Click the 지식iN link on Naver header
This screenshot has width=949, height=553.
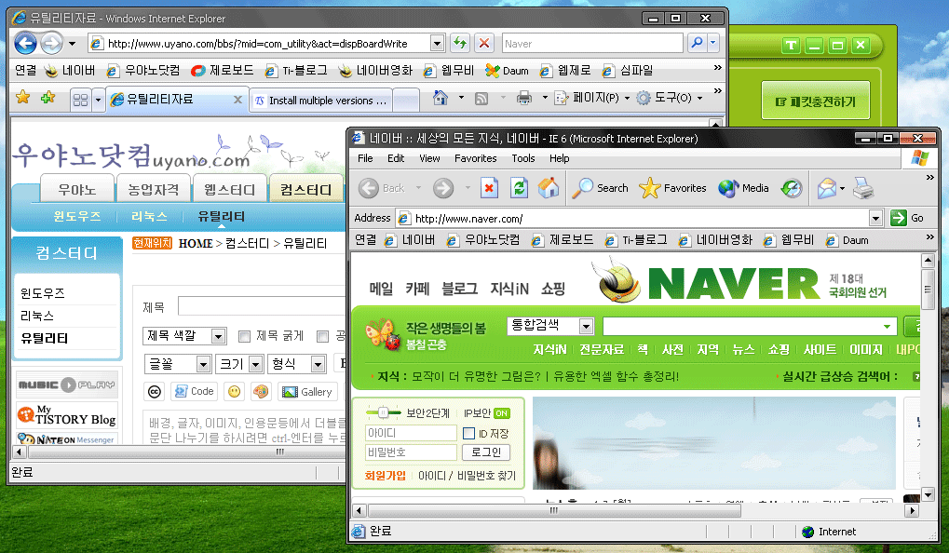(x=509, y=289)
